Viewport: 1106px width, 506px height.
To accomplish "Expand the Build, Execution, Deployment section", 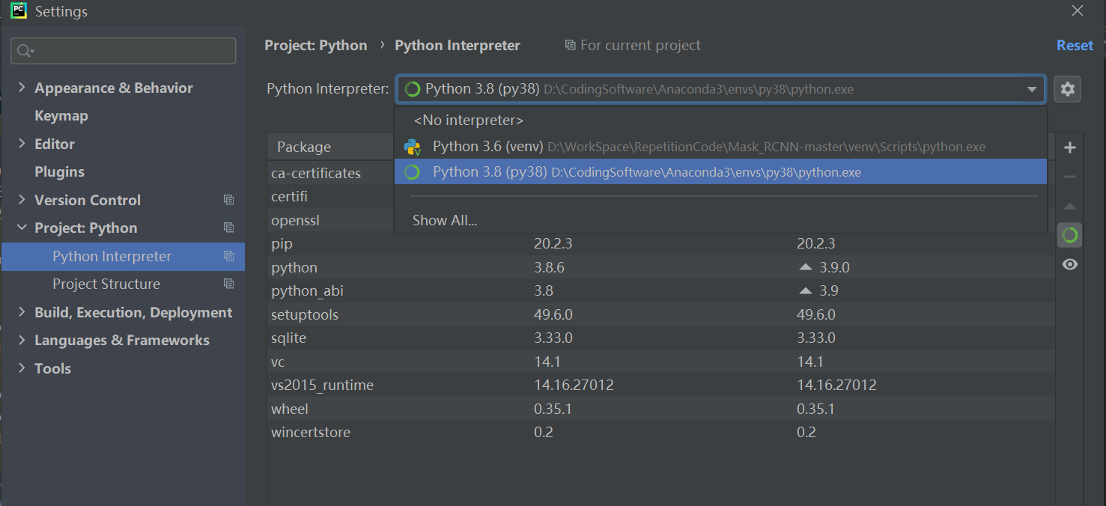I will click(22, 312).
